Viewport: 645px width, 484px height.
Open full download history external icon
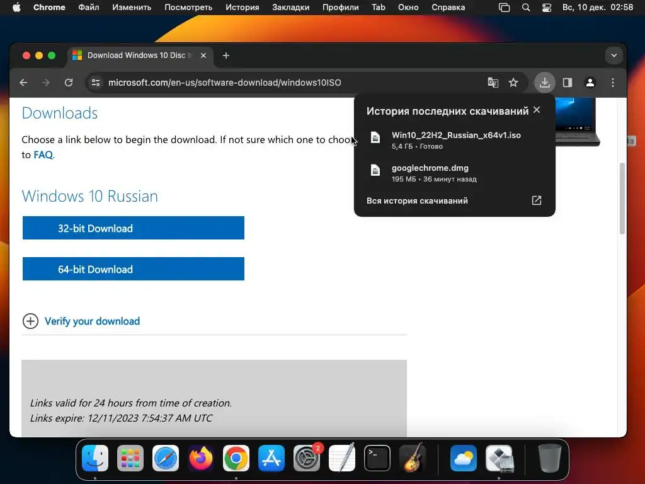537,200
